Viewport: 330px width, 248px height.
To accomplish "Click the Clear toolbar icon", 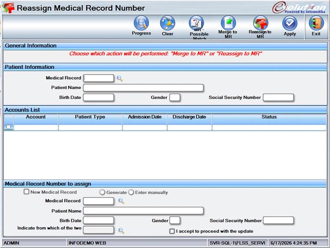I will point(167,23).
